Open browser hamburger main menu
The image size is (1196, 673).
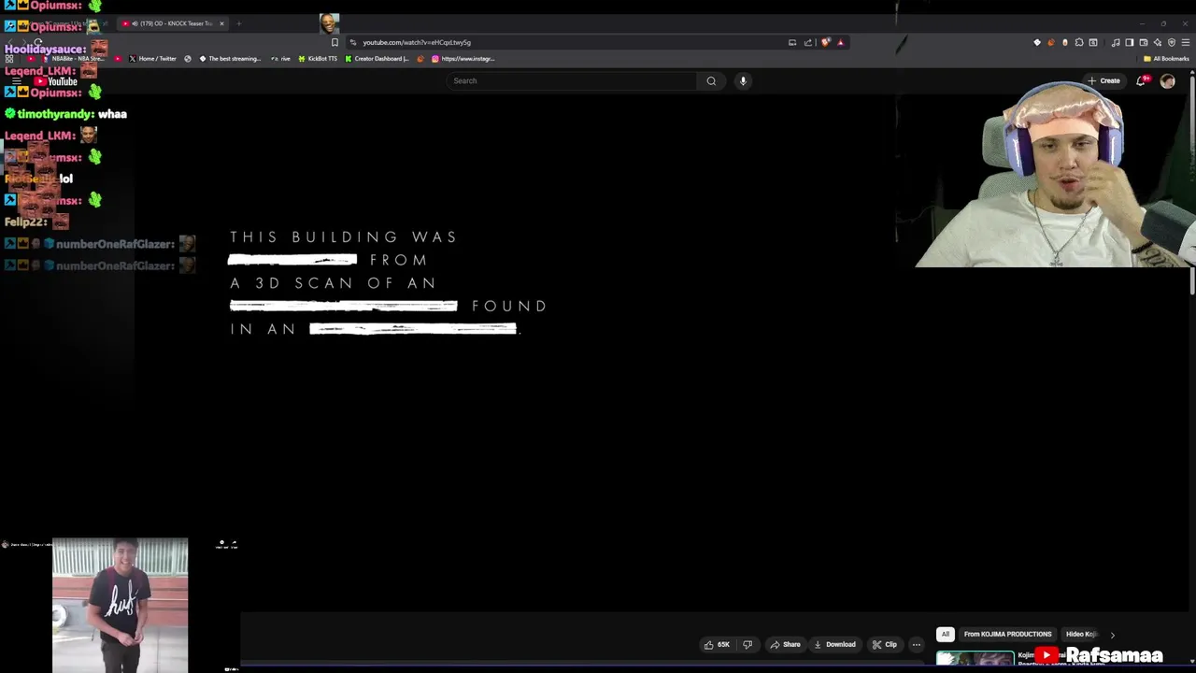pyautogui.click(x=1186, y=42)
